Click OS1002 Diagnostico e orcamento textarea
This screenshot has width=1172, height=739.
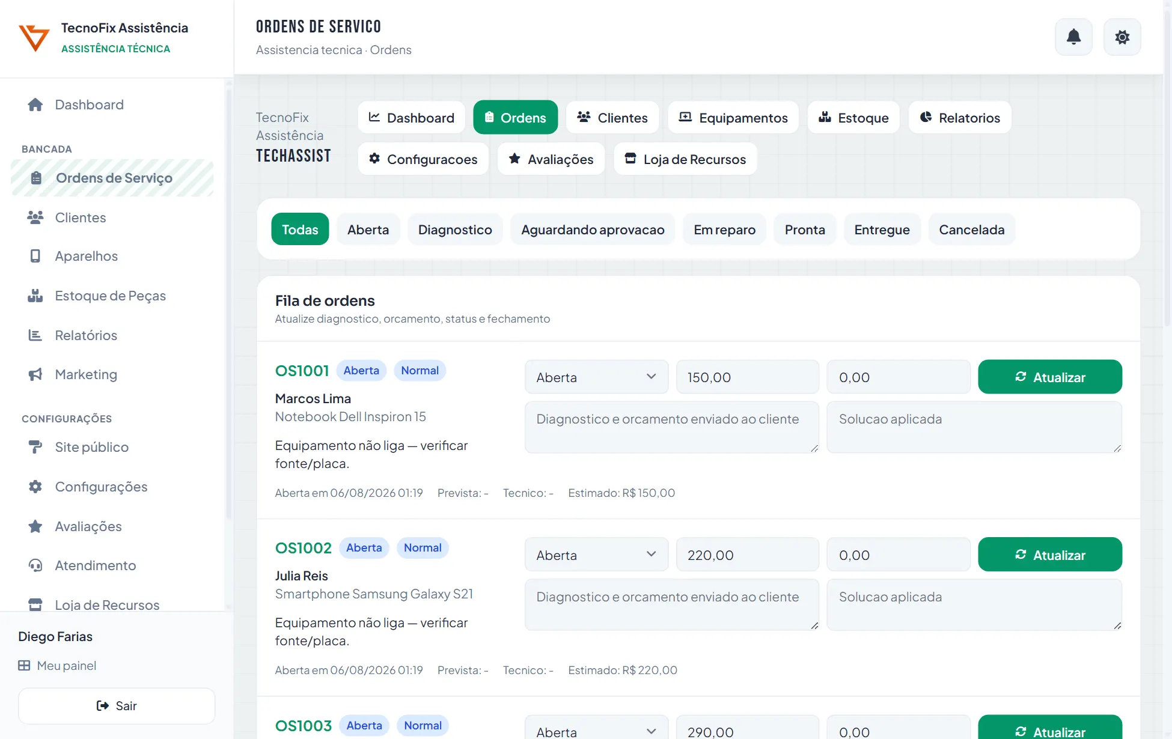point(672,604)
